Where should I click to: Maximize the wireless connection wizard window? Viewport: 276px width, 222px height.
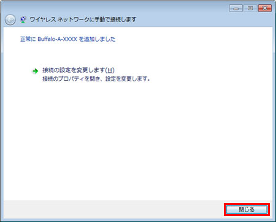[250, 9]
